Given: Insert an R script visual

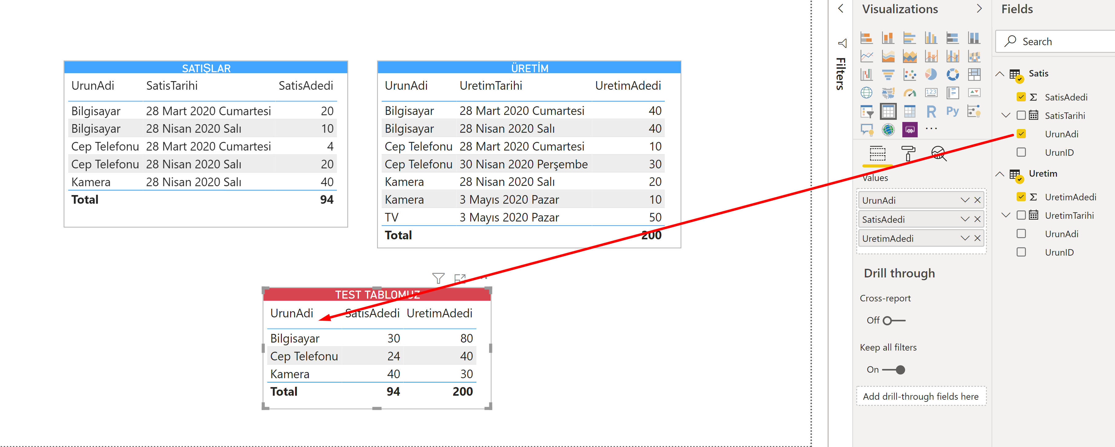Looking at the screenshot, I should click(931, 112).
